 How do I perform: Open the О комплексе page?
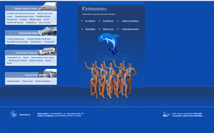108,21
